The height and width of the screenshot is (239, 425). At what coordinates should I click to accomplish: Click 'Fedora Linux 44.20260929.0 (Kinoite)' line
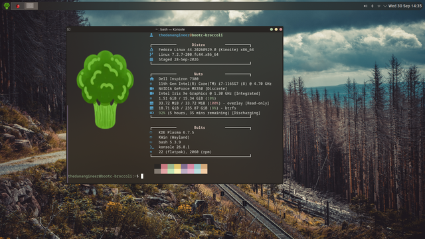coord(206,50)
